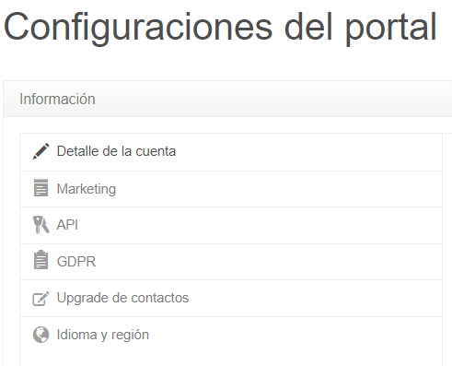Go to the API settings text link

(x=67, y=225)
